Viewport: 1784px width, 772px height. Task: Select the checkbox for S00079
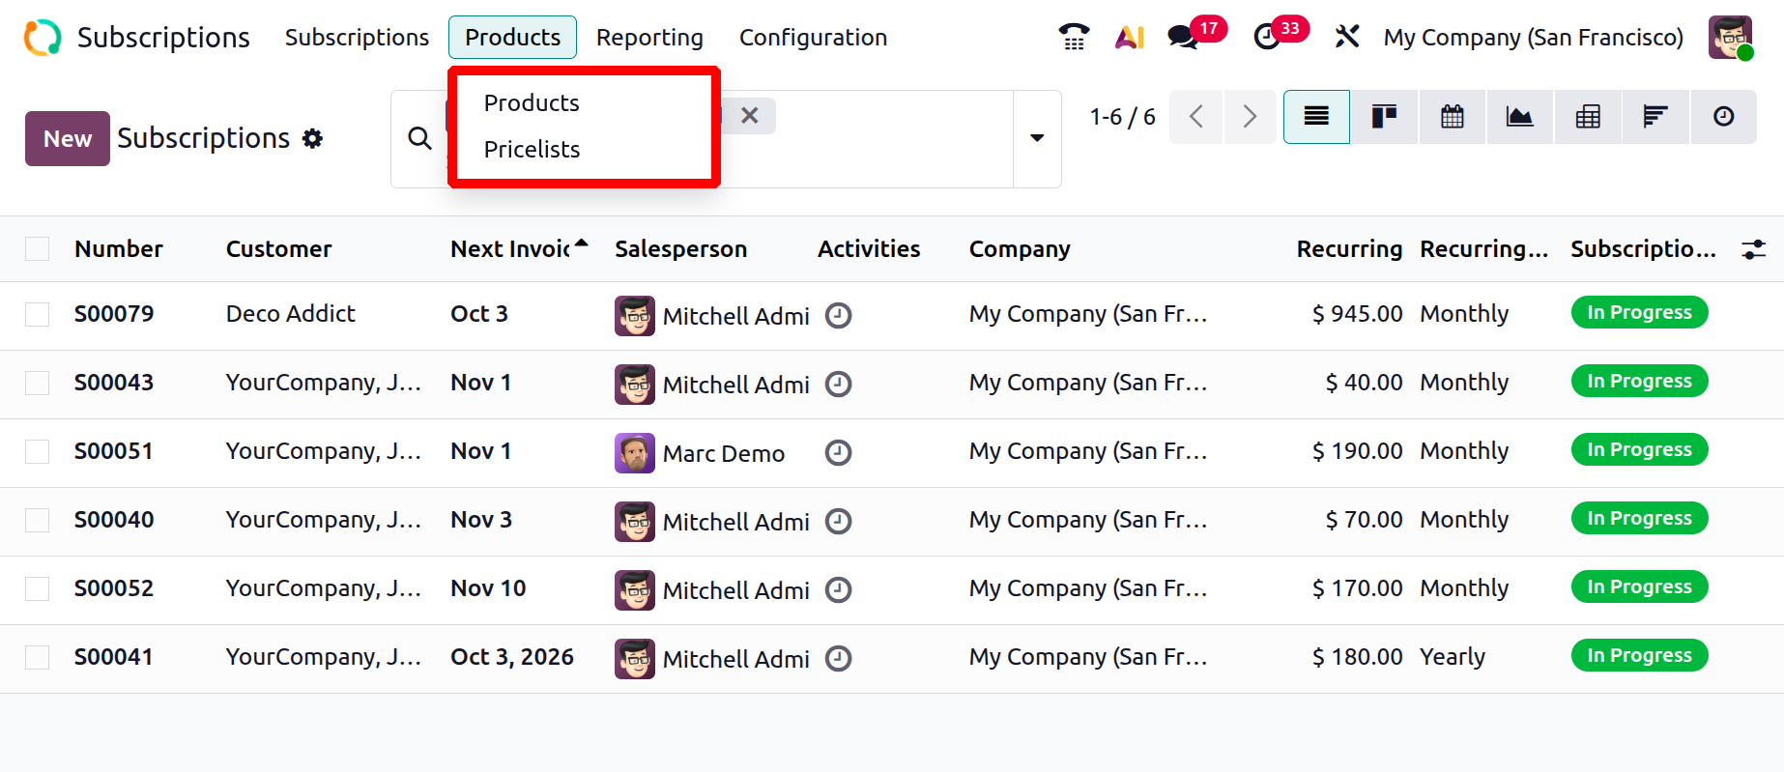coord(38,315)
